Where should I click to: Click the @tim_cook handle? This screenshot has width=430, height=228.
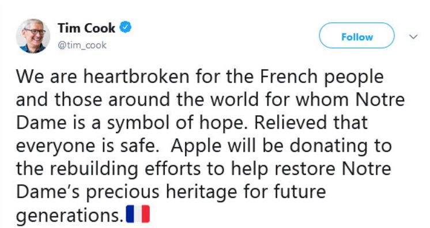click(82, 45)
